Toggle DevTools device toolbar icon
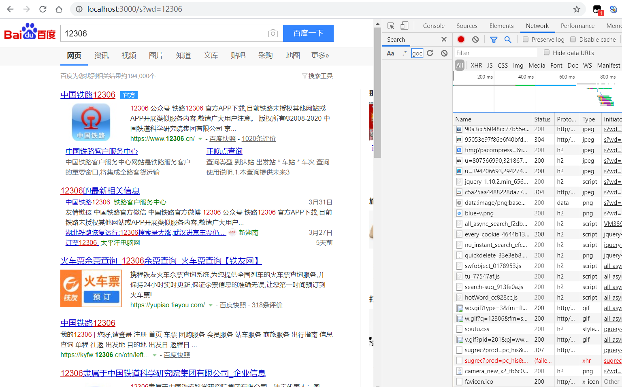 tap(404, 26)
